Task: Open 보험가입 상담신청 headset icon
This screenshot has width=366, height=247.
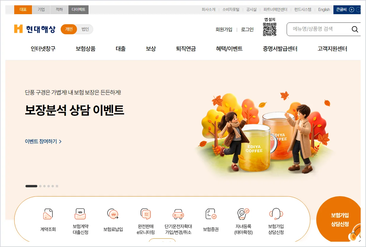Action: tap(276, 214)
